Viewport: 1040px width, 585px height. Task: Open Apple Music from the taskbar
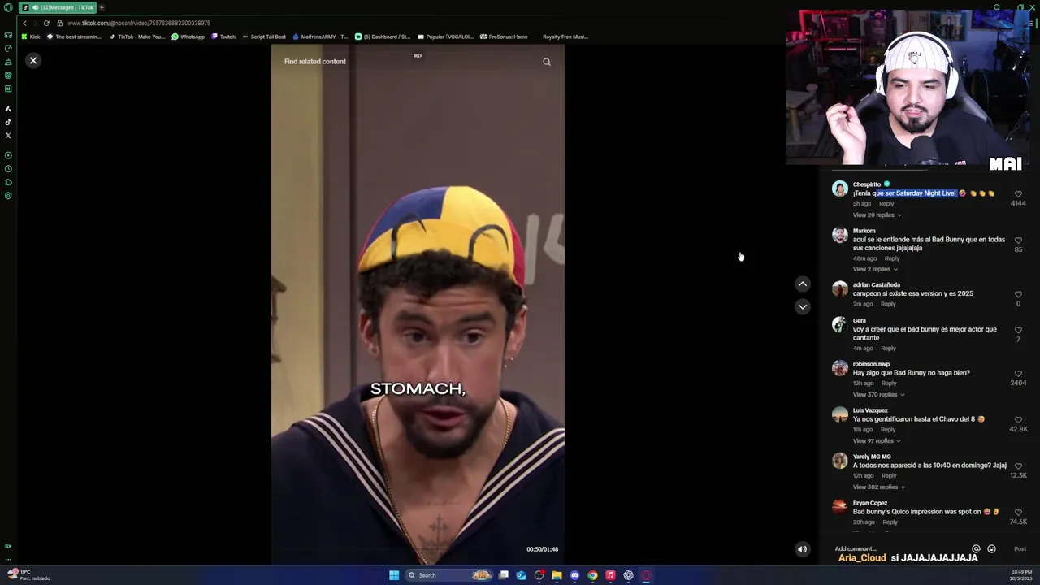click(x=610, y=575)
